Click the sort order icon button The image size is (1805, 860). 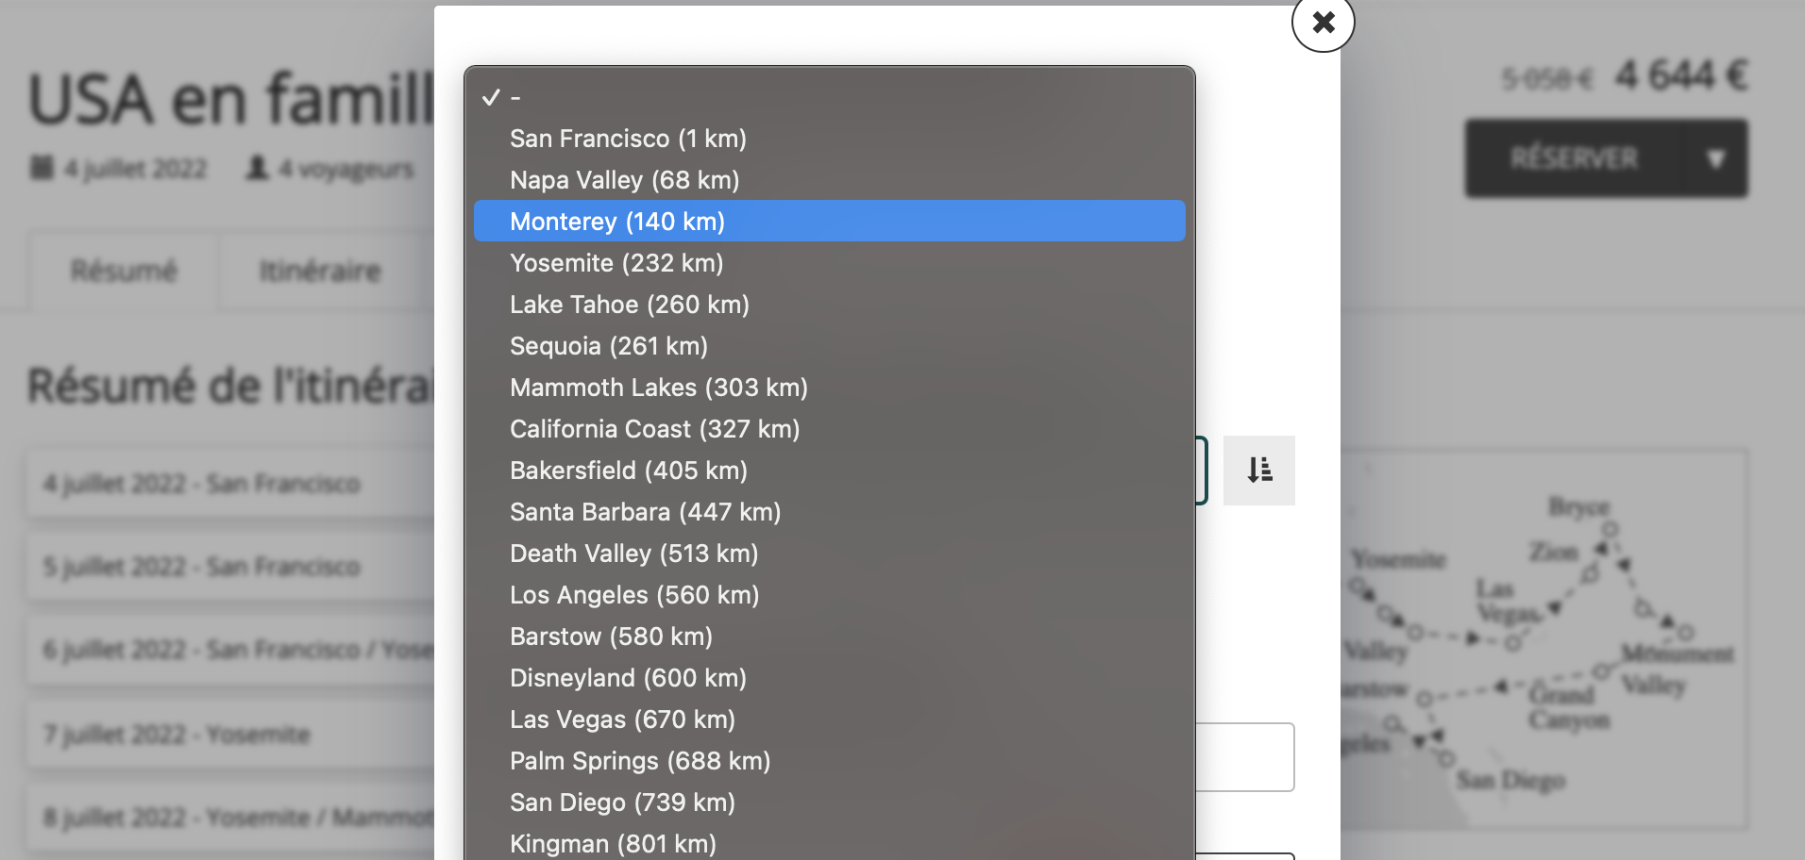point(1258,470)
